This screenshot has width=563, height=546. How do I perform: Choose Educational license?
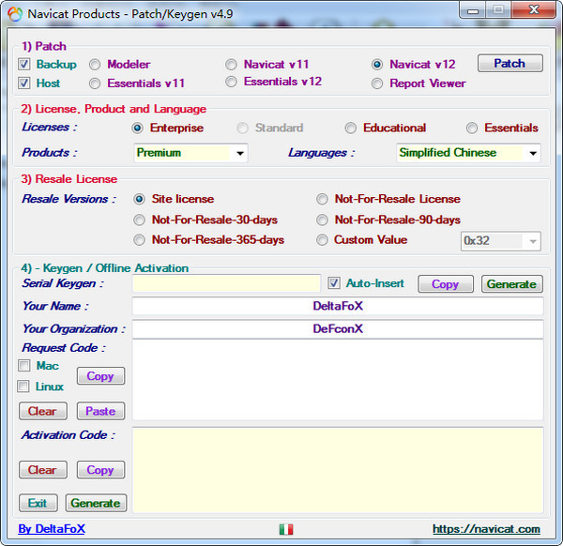pyautogui.click(x=350, y=128)
